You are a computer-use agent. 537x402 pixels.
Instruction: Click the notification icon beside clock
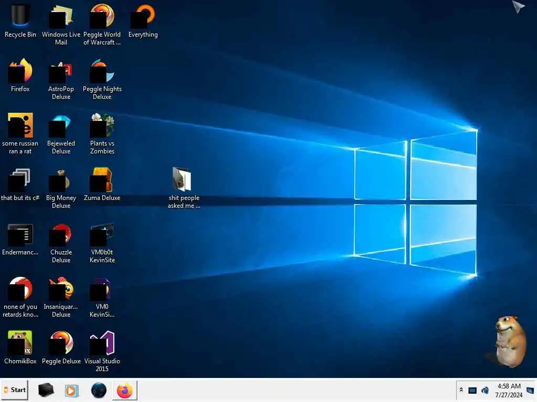(x=530, y=390)
